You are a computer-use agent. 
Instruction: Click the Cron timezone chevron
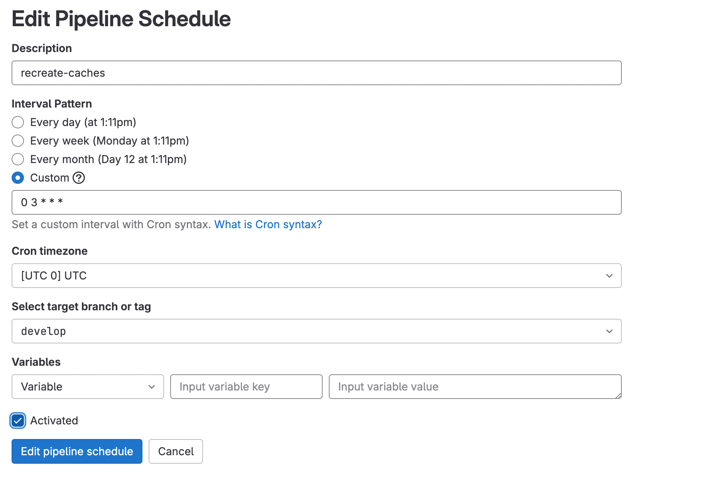609,276
